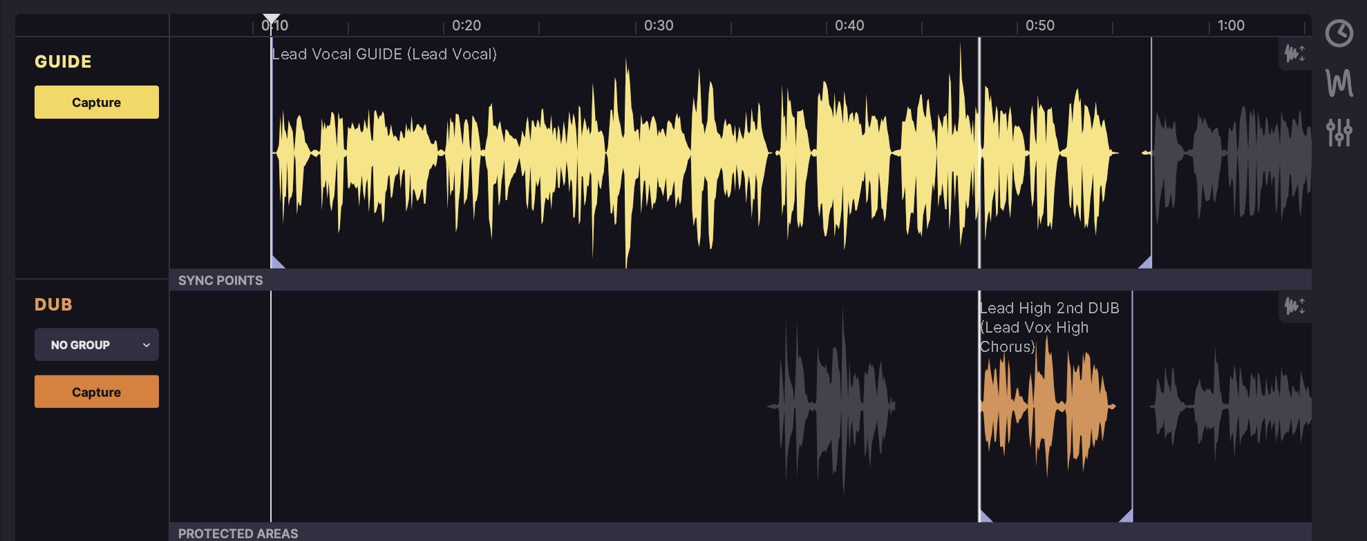Click the clock history icon
This screenshot has height=541, width=1367.
1339,33
